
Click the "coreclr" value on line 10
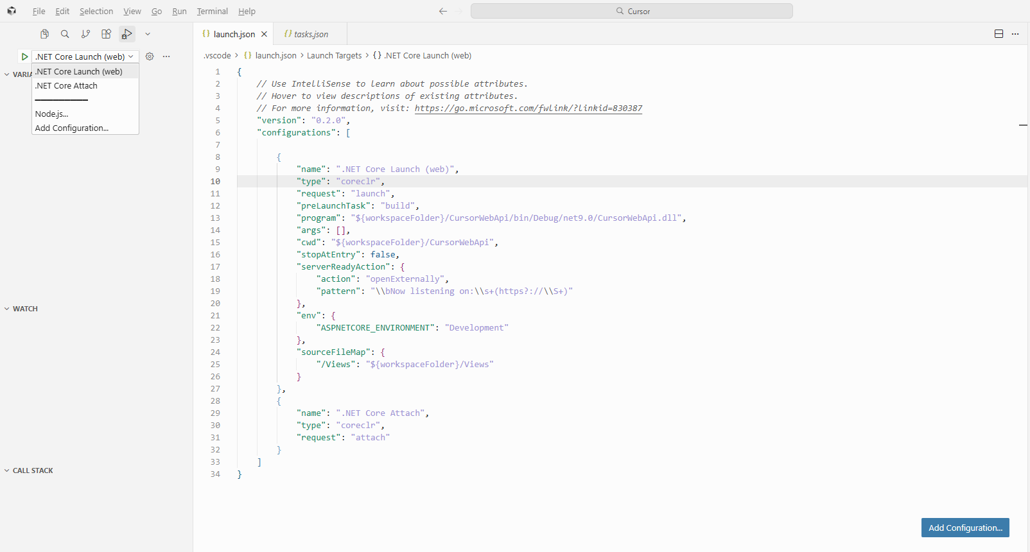[358, 181]
